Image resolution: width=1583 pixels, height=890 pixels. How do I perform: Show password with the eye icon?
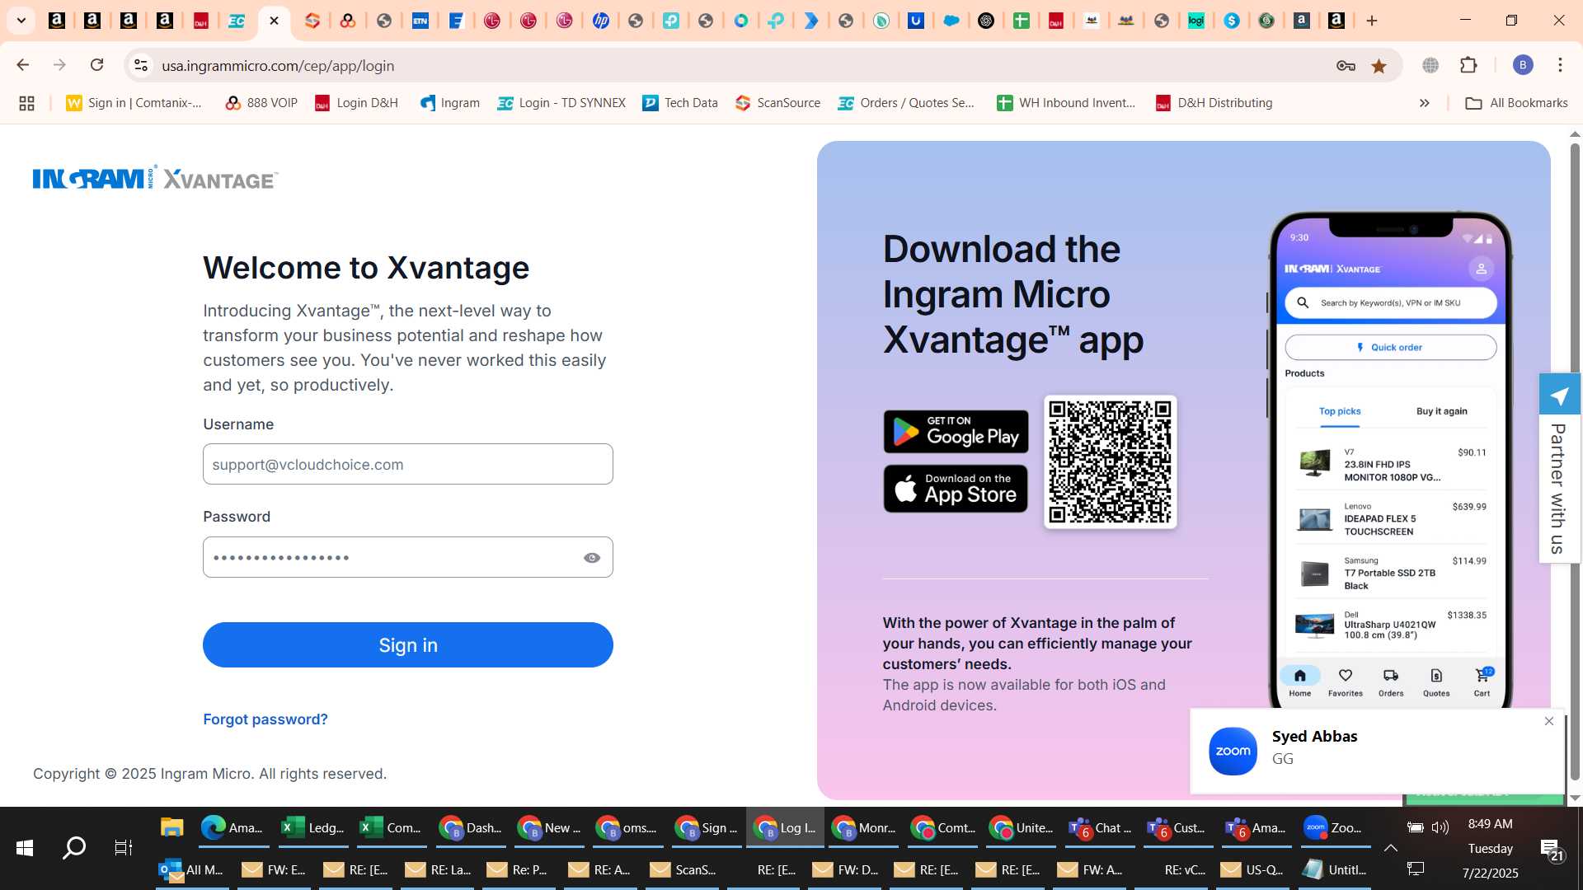(x=592, y=558)
